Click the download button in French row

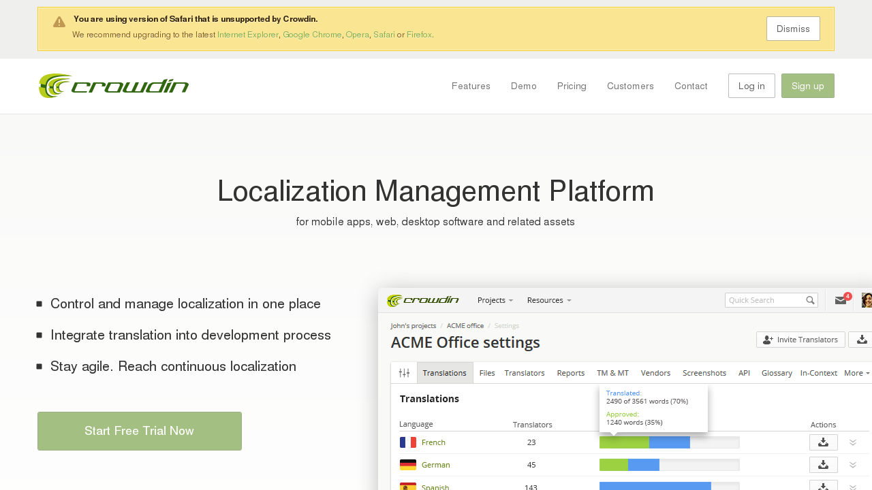(823, 442)
